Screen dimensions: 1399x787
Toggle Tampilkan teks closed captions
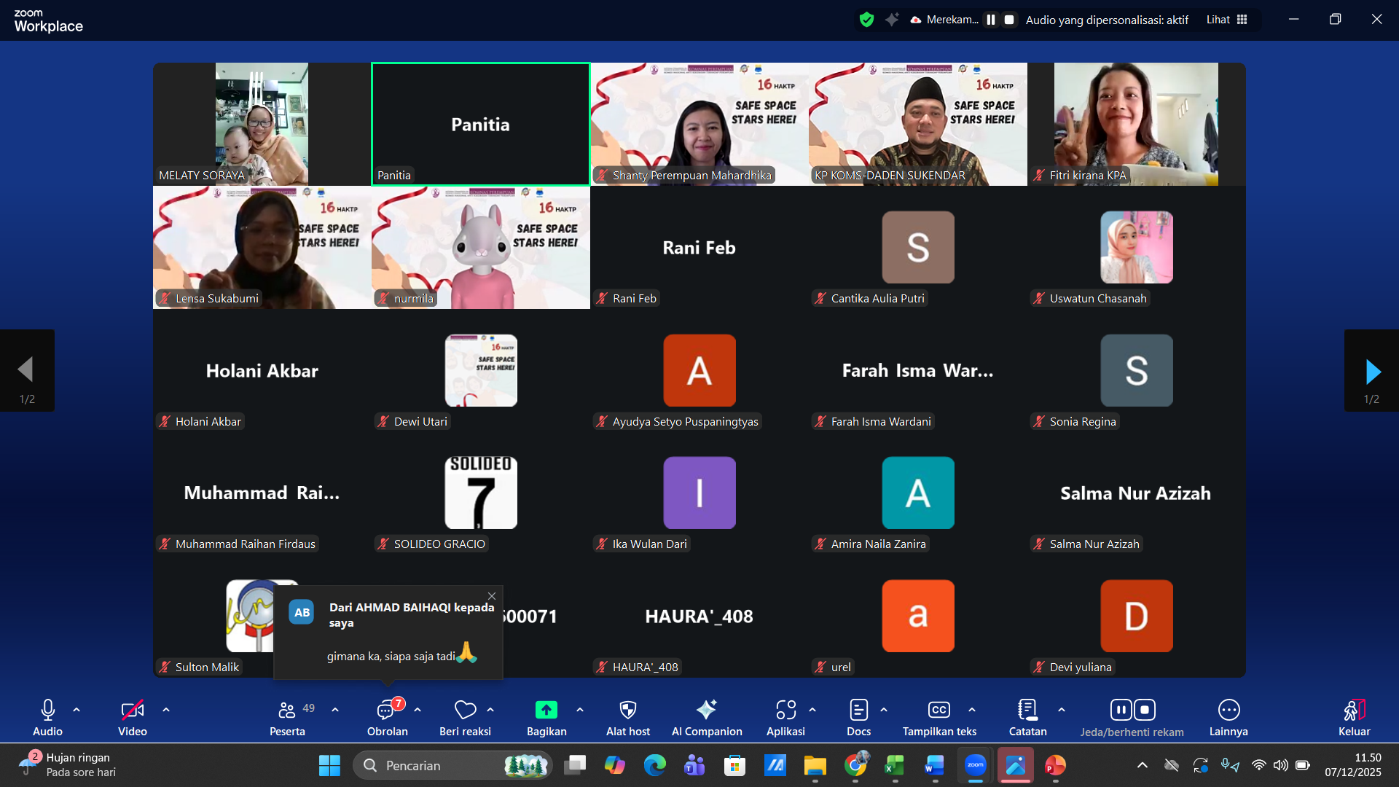(938, 710)
